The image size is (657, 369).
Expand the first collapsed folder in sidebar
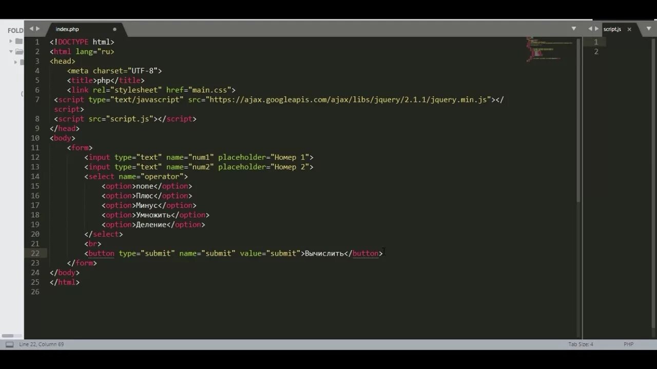[x=11, y=41]
